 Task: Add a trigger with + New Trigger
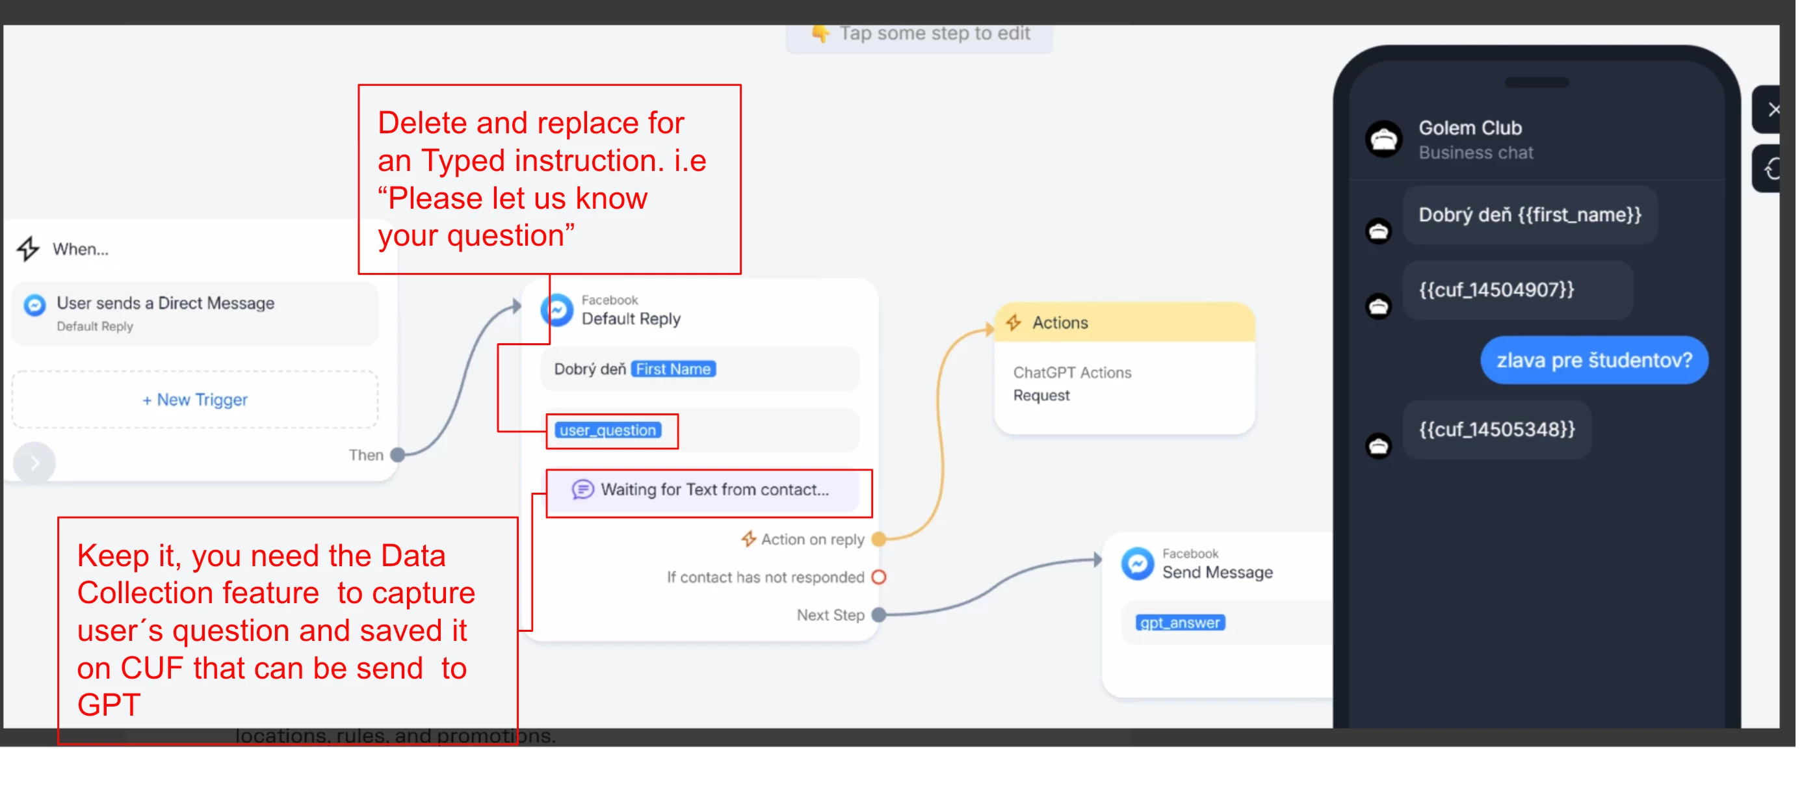pos(195,400)
